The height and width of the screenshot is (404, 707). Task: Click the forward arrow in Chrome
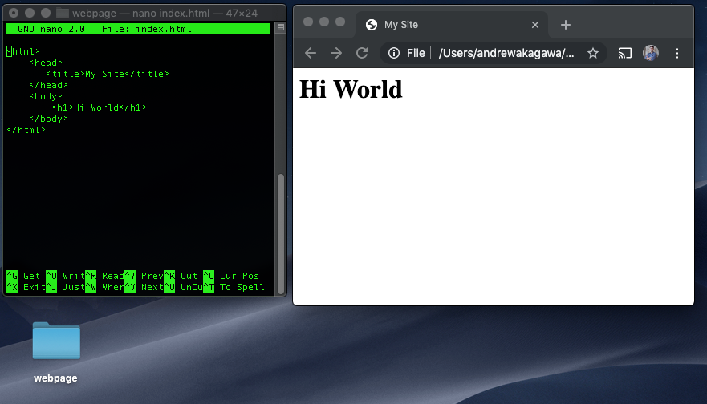point(336,53)
